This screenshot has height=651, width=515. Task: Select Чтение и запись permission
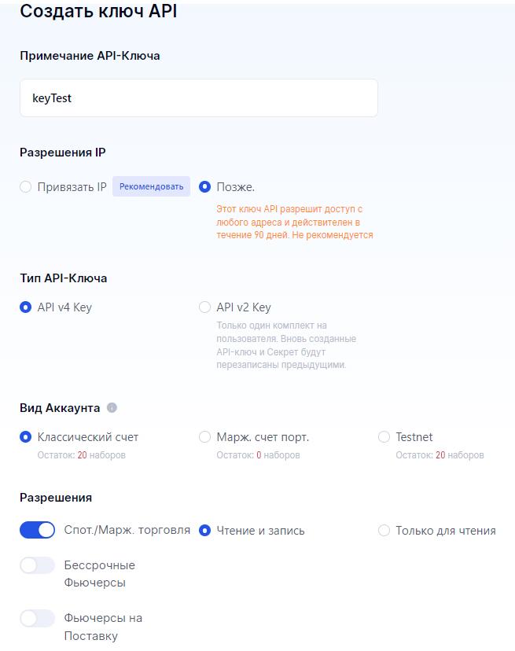pyautogui.click(x=205, y=531)
